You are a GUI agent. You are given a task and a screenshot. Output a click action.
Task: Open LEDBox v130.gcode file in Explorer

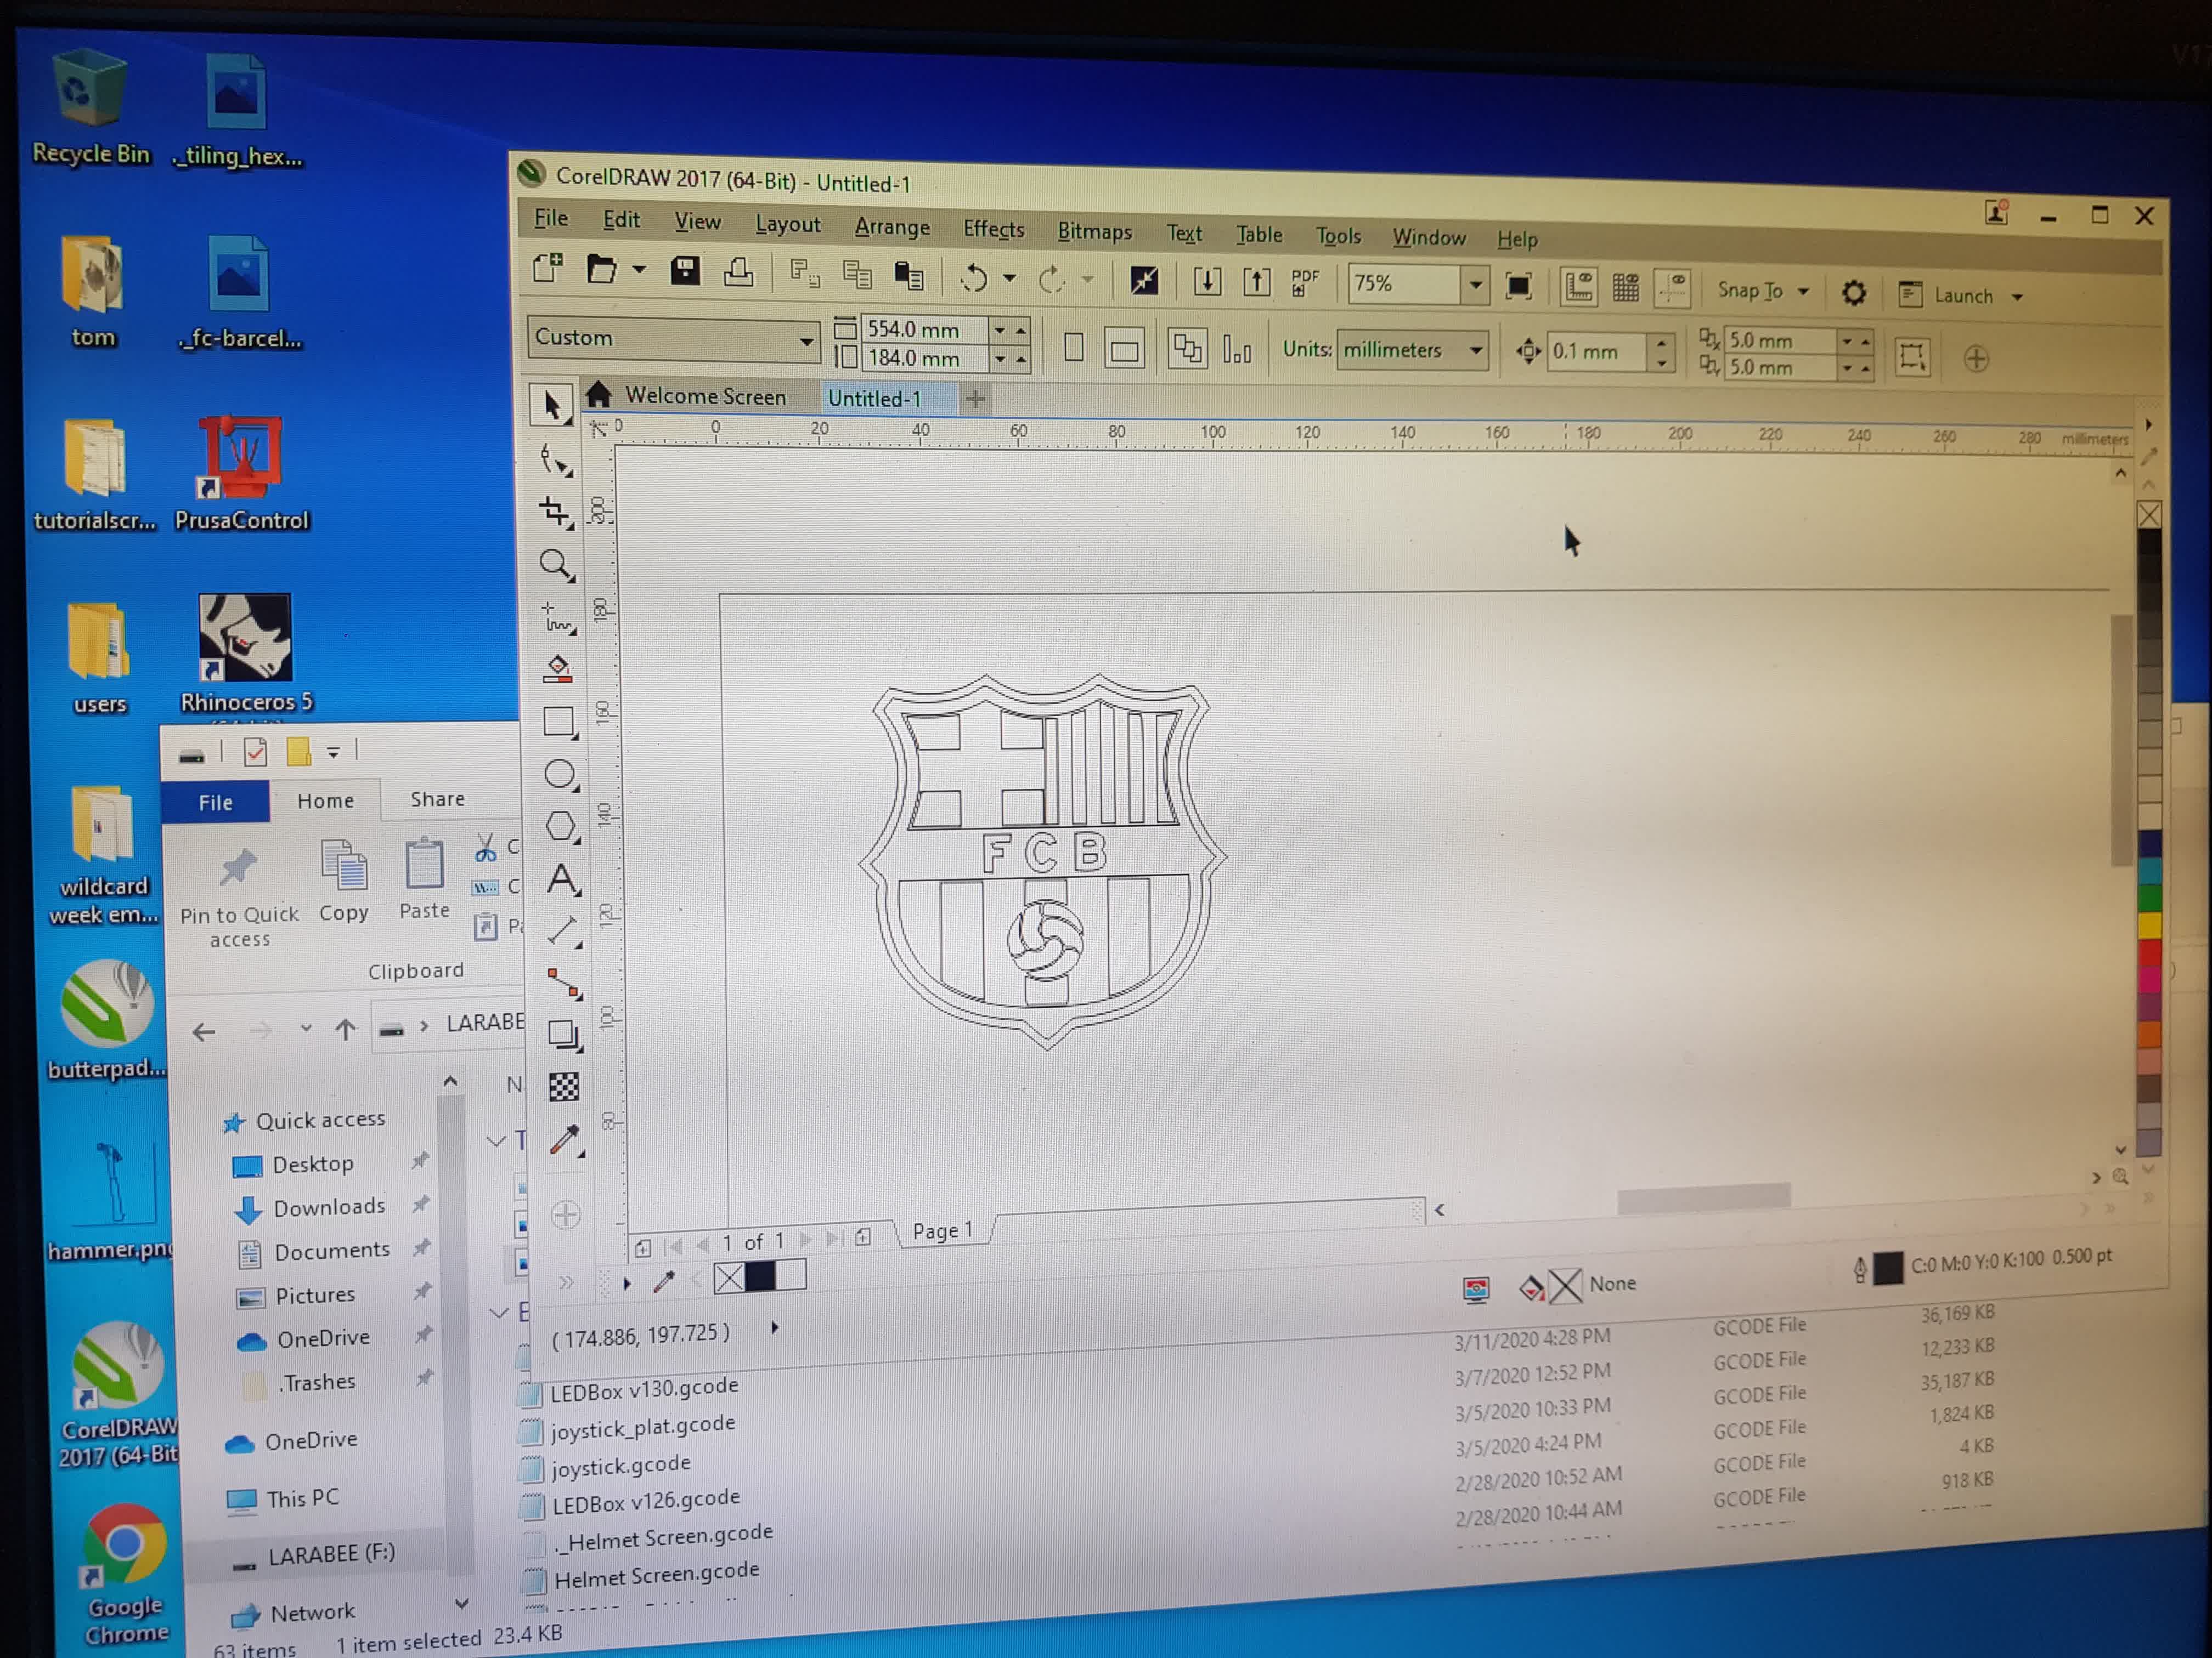(644, 1389)
